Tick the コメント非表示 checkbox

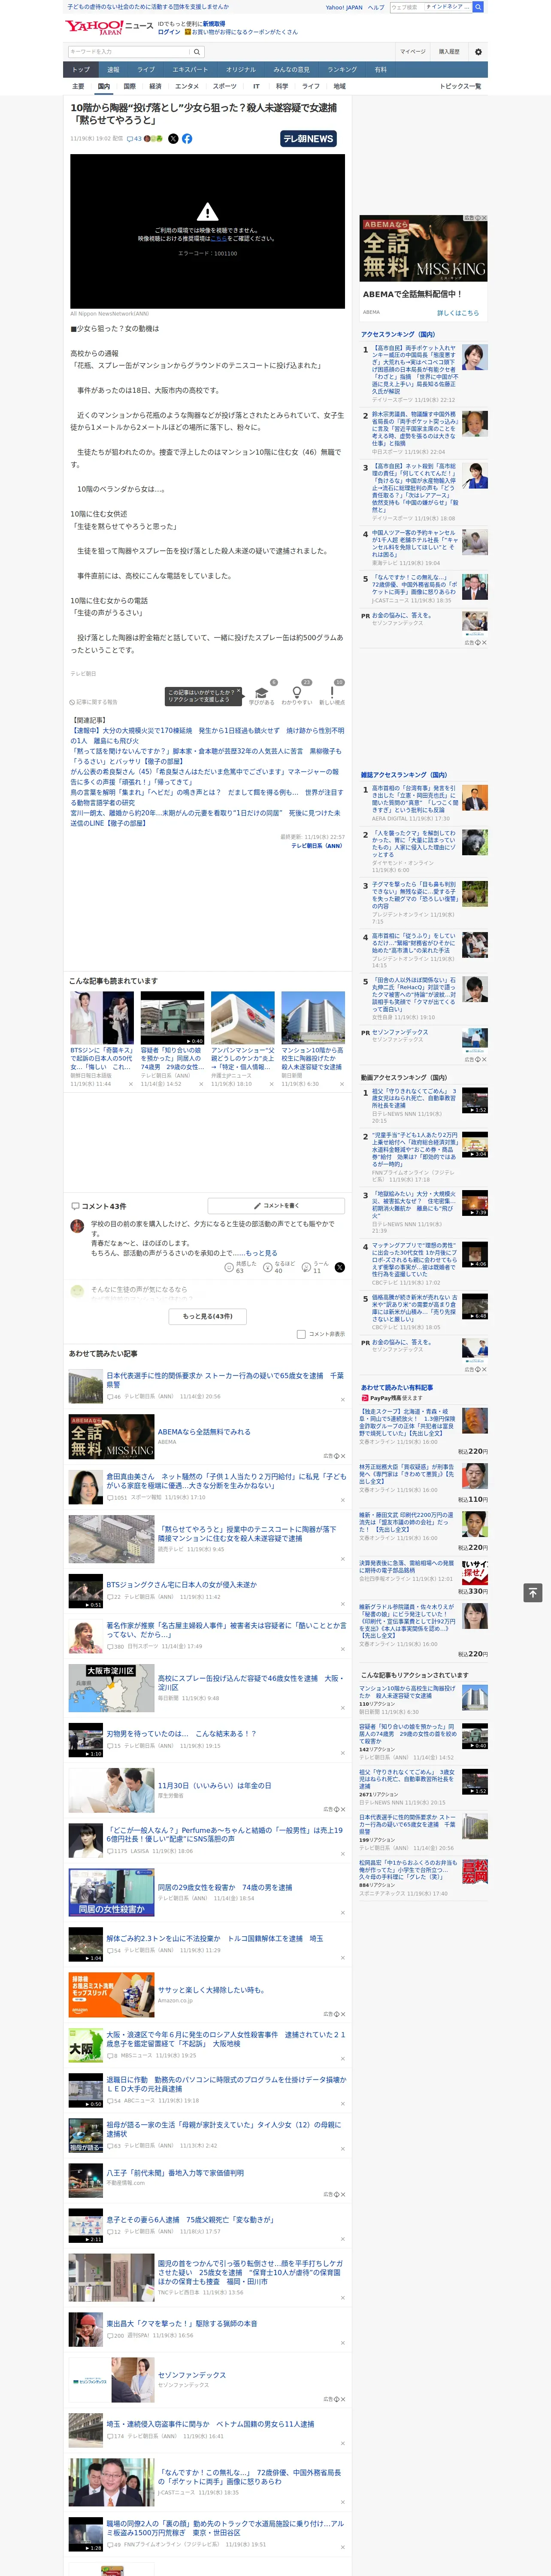pos(301,1334)
